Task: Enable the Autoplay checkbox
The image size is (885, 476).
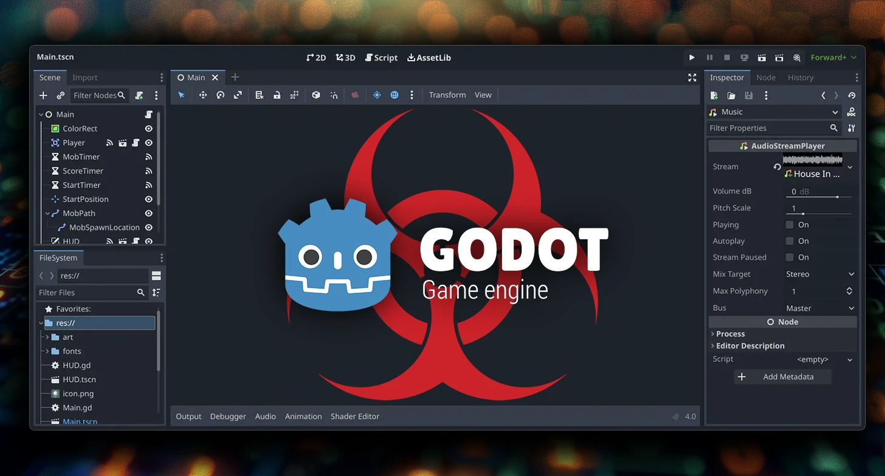Action: 790,241
